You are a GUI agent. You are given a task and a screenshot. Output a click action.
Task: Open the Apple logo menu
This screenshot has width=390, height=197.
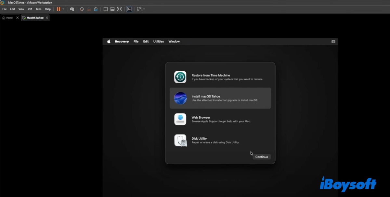[x=109, y=41]
